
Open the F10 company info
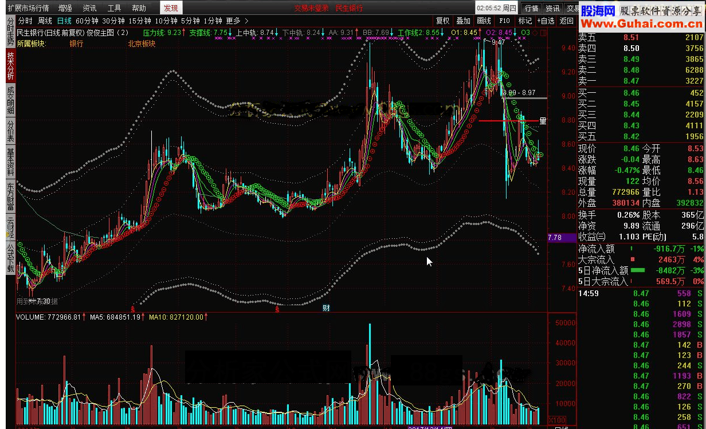coord(504,21)
